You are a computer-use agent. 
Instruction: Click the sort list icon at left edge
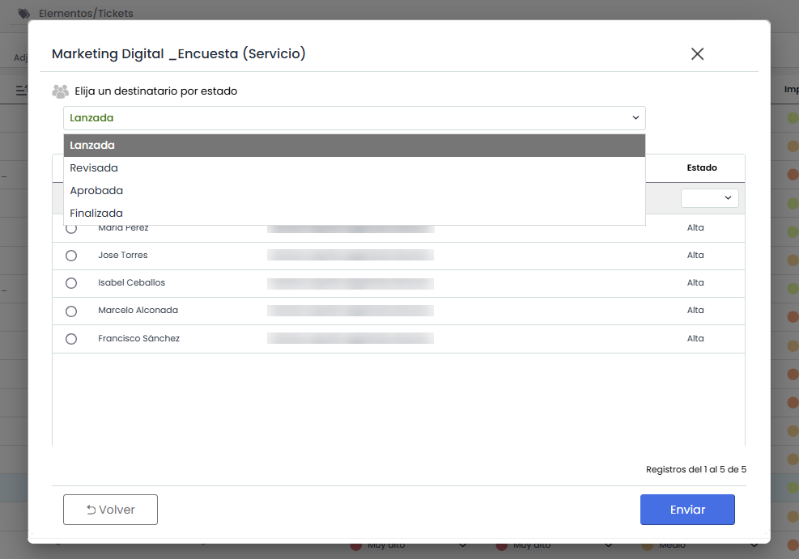pyautogui.click(x=21, y=90)
